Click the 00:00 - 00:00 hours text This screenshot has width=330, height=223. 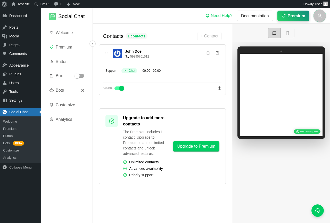(152, 71)
